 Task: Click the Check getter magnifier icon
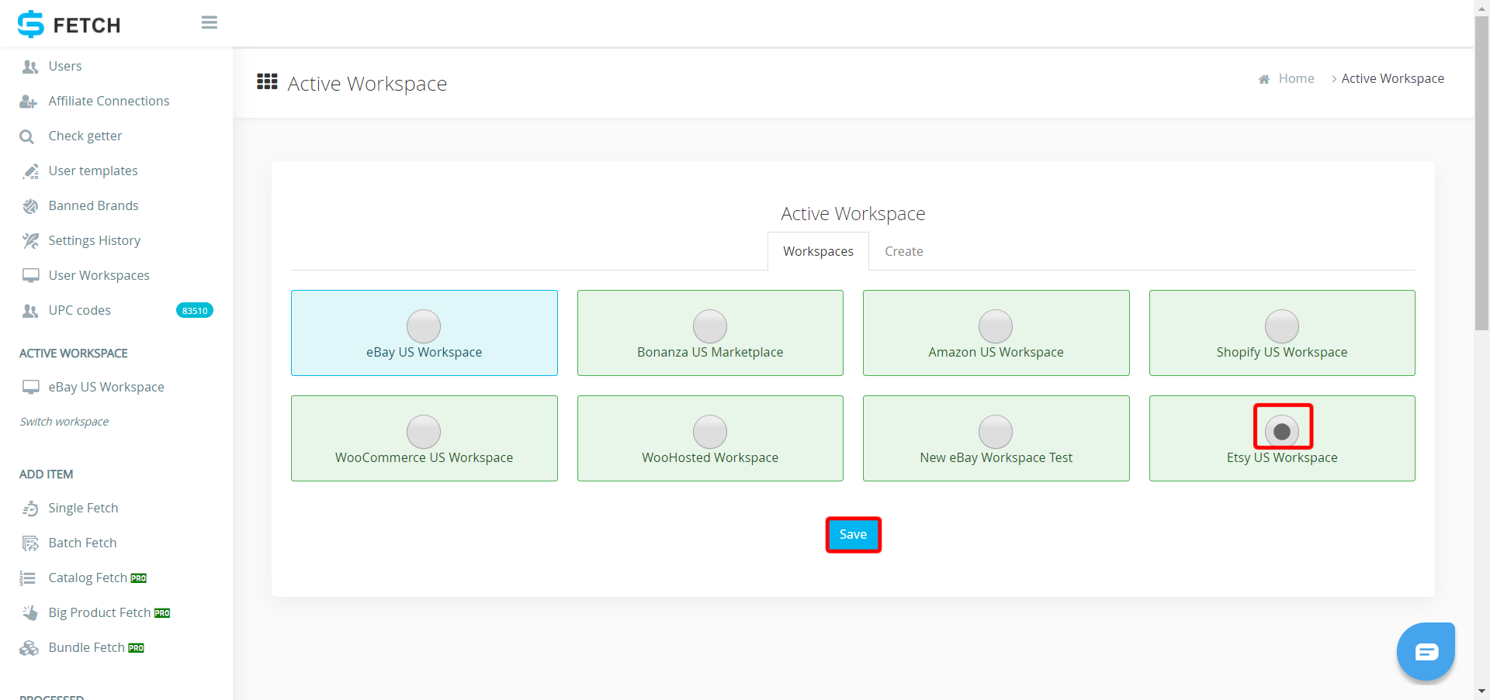[x=27, y=136]
